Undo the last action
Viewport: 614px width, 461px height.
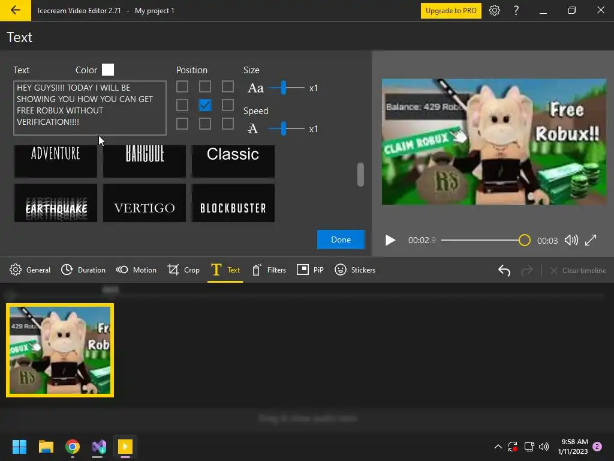(504, 270)
